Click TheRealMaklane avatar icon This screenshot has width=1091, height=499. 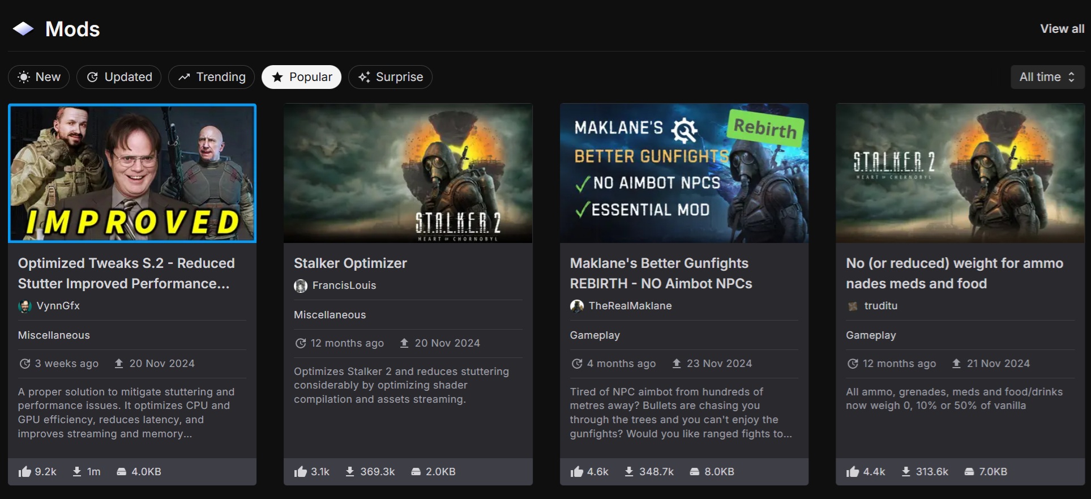(x=577, y=306)
